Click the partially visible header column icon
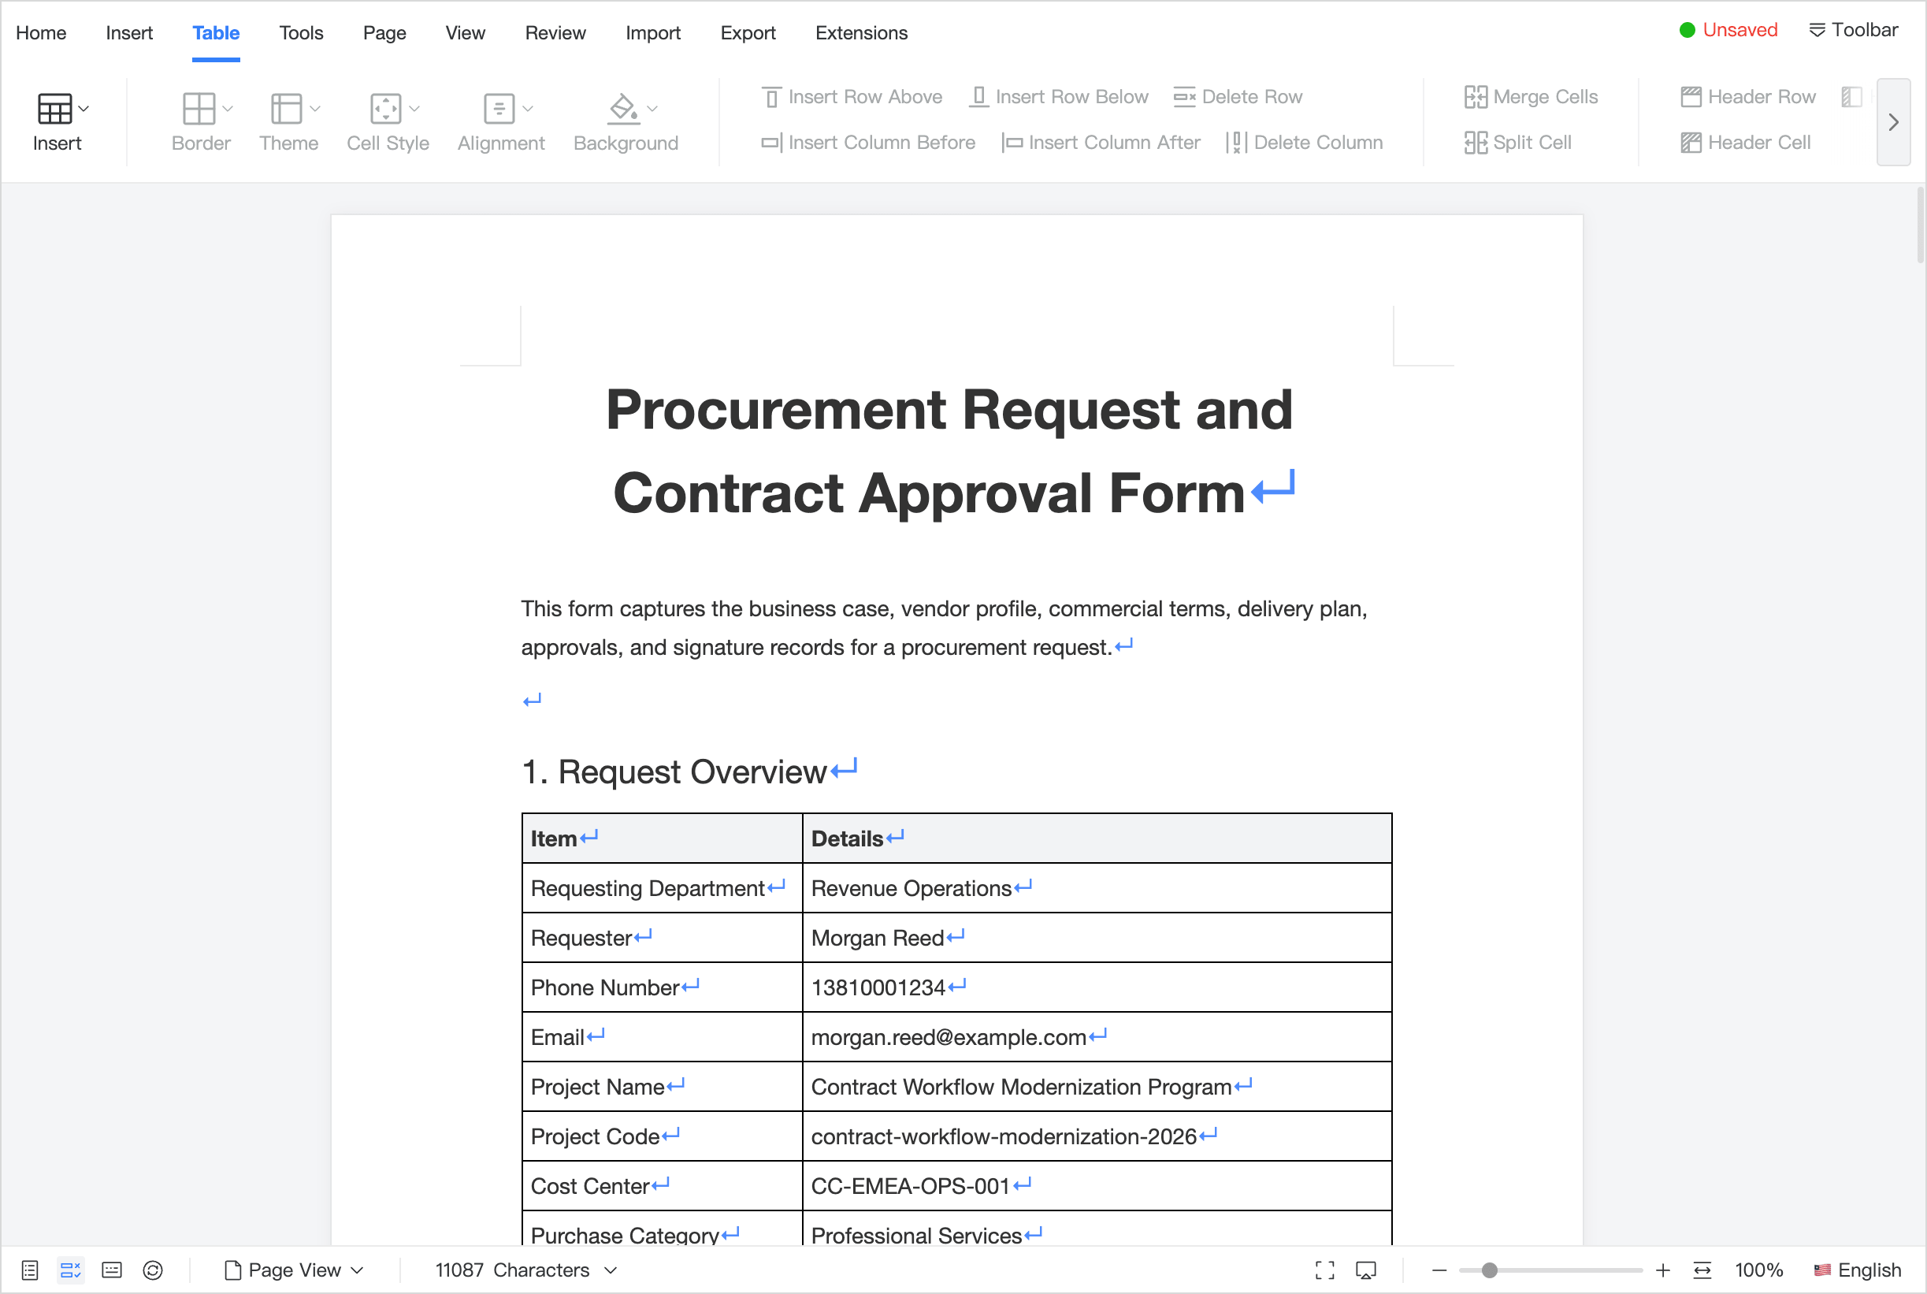Viewport: 1927px width, 1294px height. point(1852,97)
